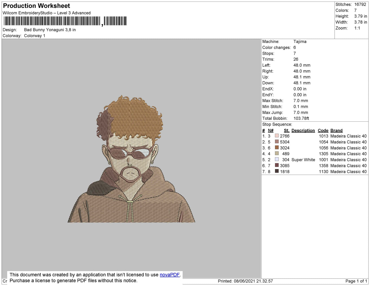The width and height of the screenshot is (370, 286).
Task: Click the Machine value "Tajima"
Action: (300, 41)
